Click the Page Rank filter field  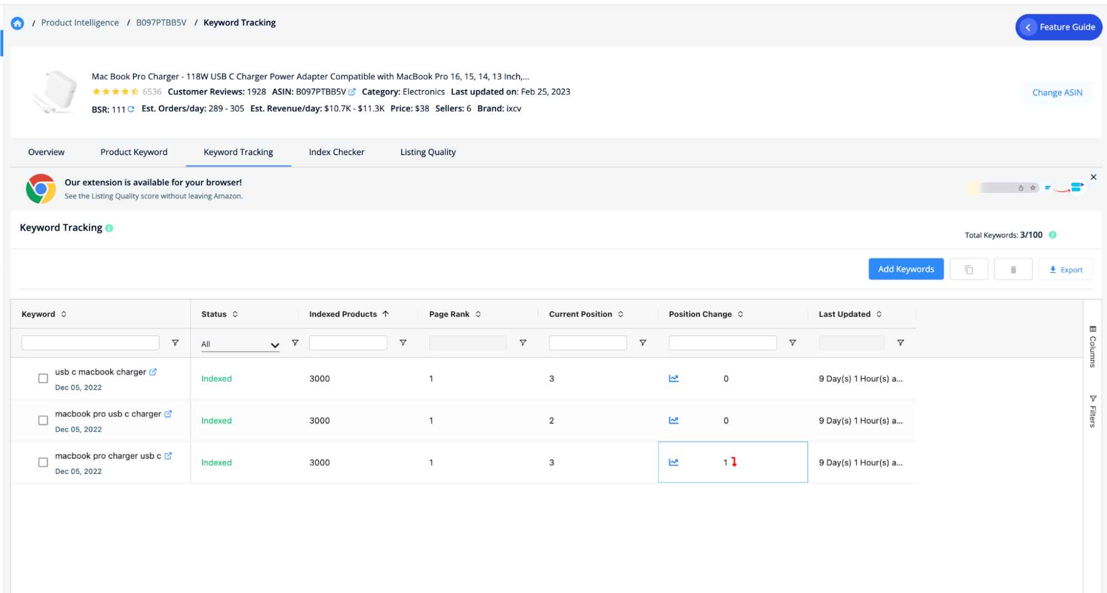(x=468, y=343)
